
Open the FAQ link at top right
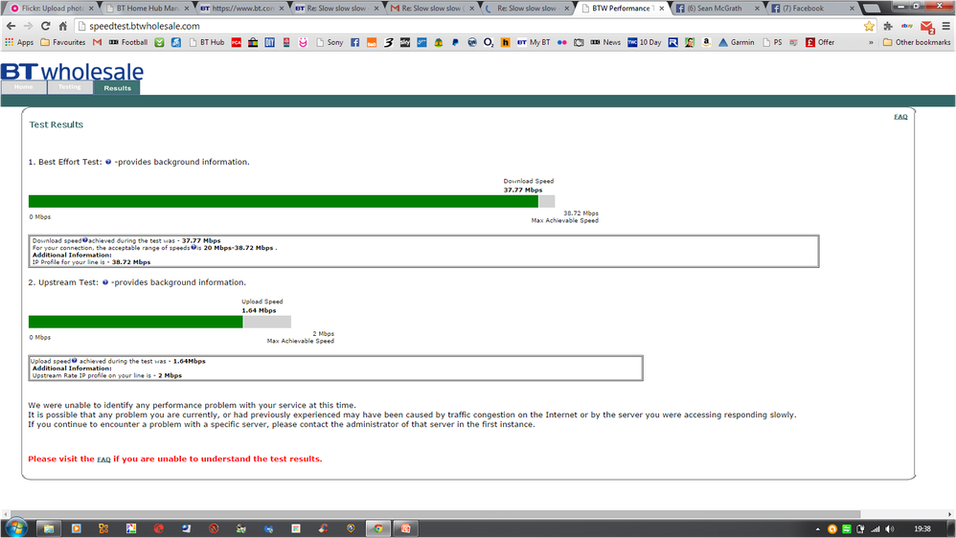(900, 117)
